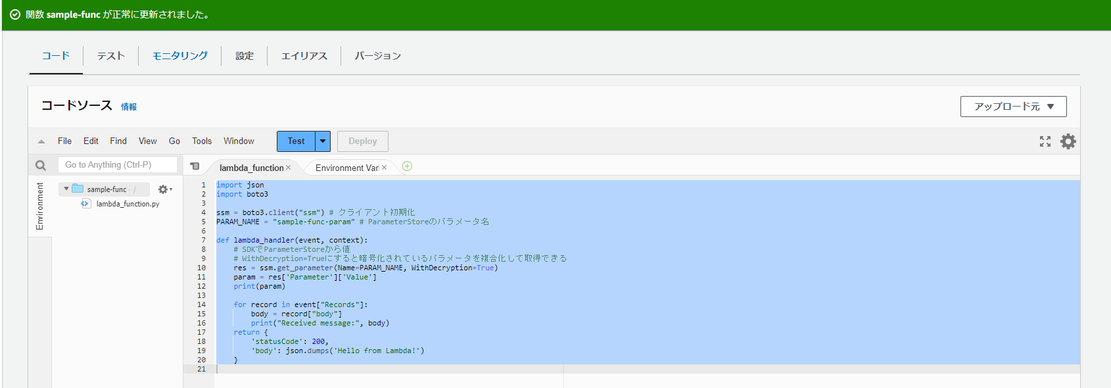Click the コードソース heading
Viewport: 1111px width, 388px height.
tap(77, 106)
